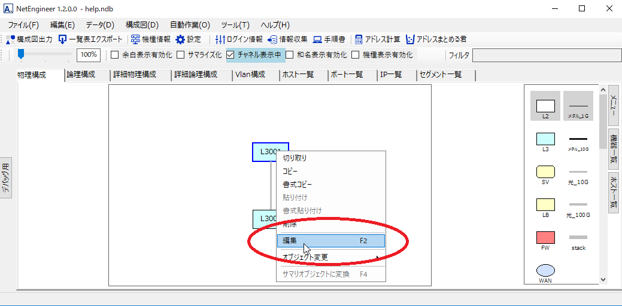This screenshot has width=622, height=306.
Task: Expand the オブジェクト変更 submenu
Action: tap(330, 258)
